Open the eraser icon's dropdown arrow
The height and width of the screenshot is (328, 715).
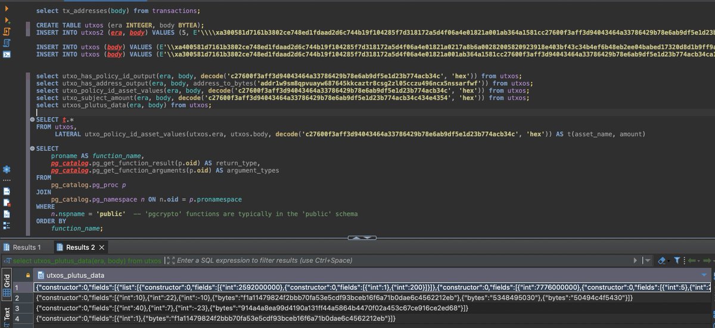pyautogui.click(x=668, y=261)
